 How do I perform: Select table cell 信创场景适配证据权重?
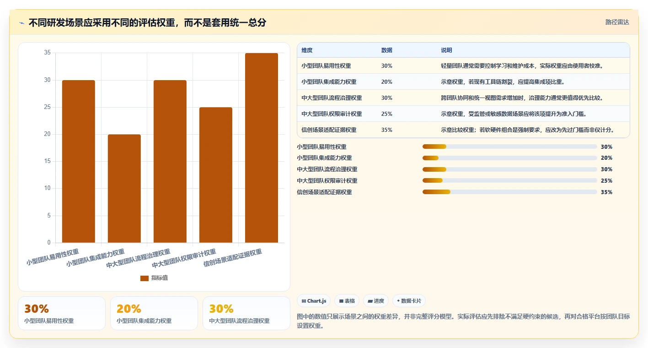tap(329, 130)
